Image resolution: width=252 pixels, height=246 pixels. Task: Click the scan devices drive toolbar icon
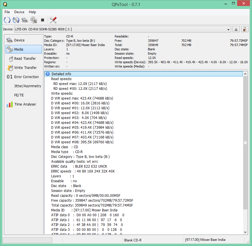(x=25, y=20)
